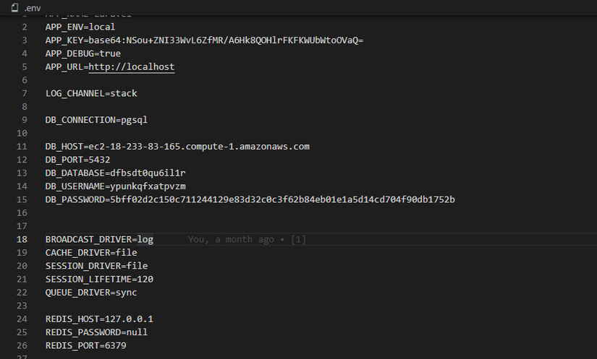597x359 pixels.
Task: Open the http://localhost link
Action: pos(132,66)
